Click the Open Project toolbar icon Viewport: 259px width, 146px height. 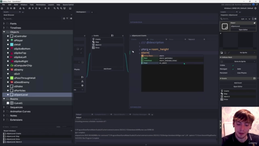[x=11, y=8]
